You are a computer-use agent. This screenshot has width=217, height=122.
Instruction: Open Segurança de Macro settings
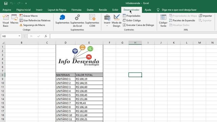[32, 25]
